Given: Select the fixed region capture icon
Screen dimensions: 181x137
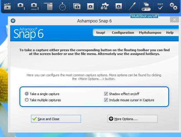Looking at the screenshot, I should (x=91, y=6).
